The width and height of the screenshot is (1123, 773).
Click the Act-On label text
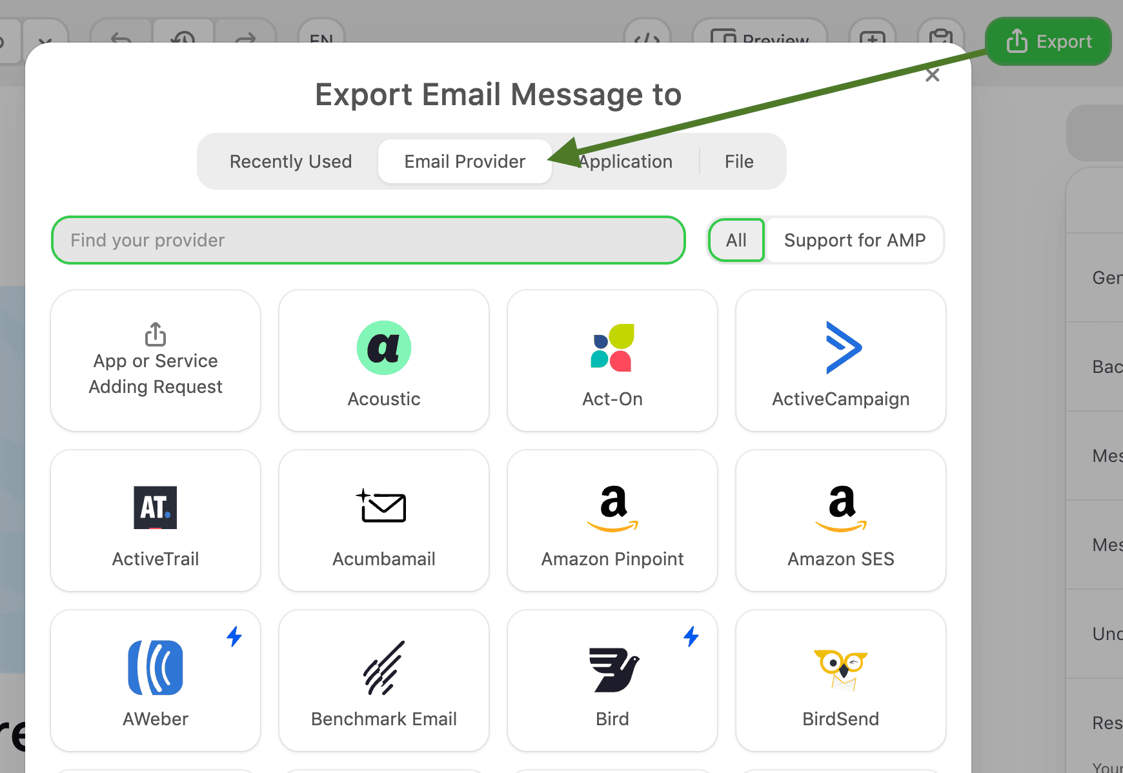tap(612, 399)
